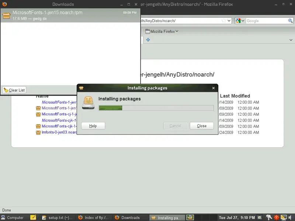The height and width of the screenshot is (221, 295).
Task: Click the sticky note icon in the taskbar
Action: (x=33, y=217)
